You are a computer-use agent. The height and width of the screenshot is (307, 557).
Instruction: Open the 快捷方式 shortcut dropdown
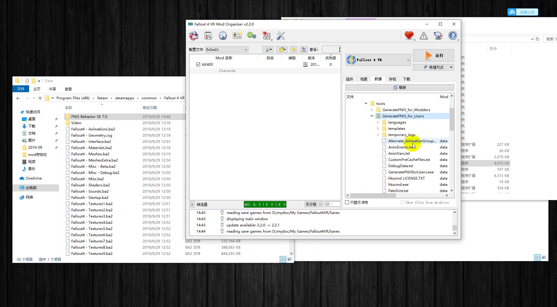(433, 67)
